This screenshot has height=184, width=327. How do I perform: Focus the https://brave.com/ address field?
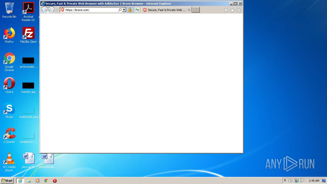point(91,10)
